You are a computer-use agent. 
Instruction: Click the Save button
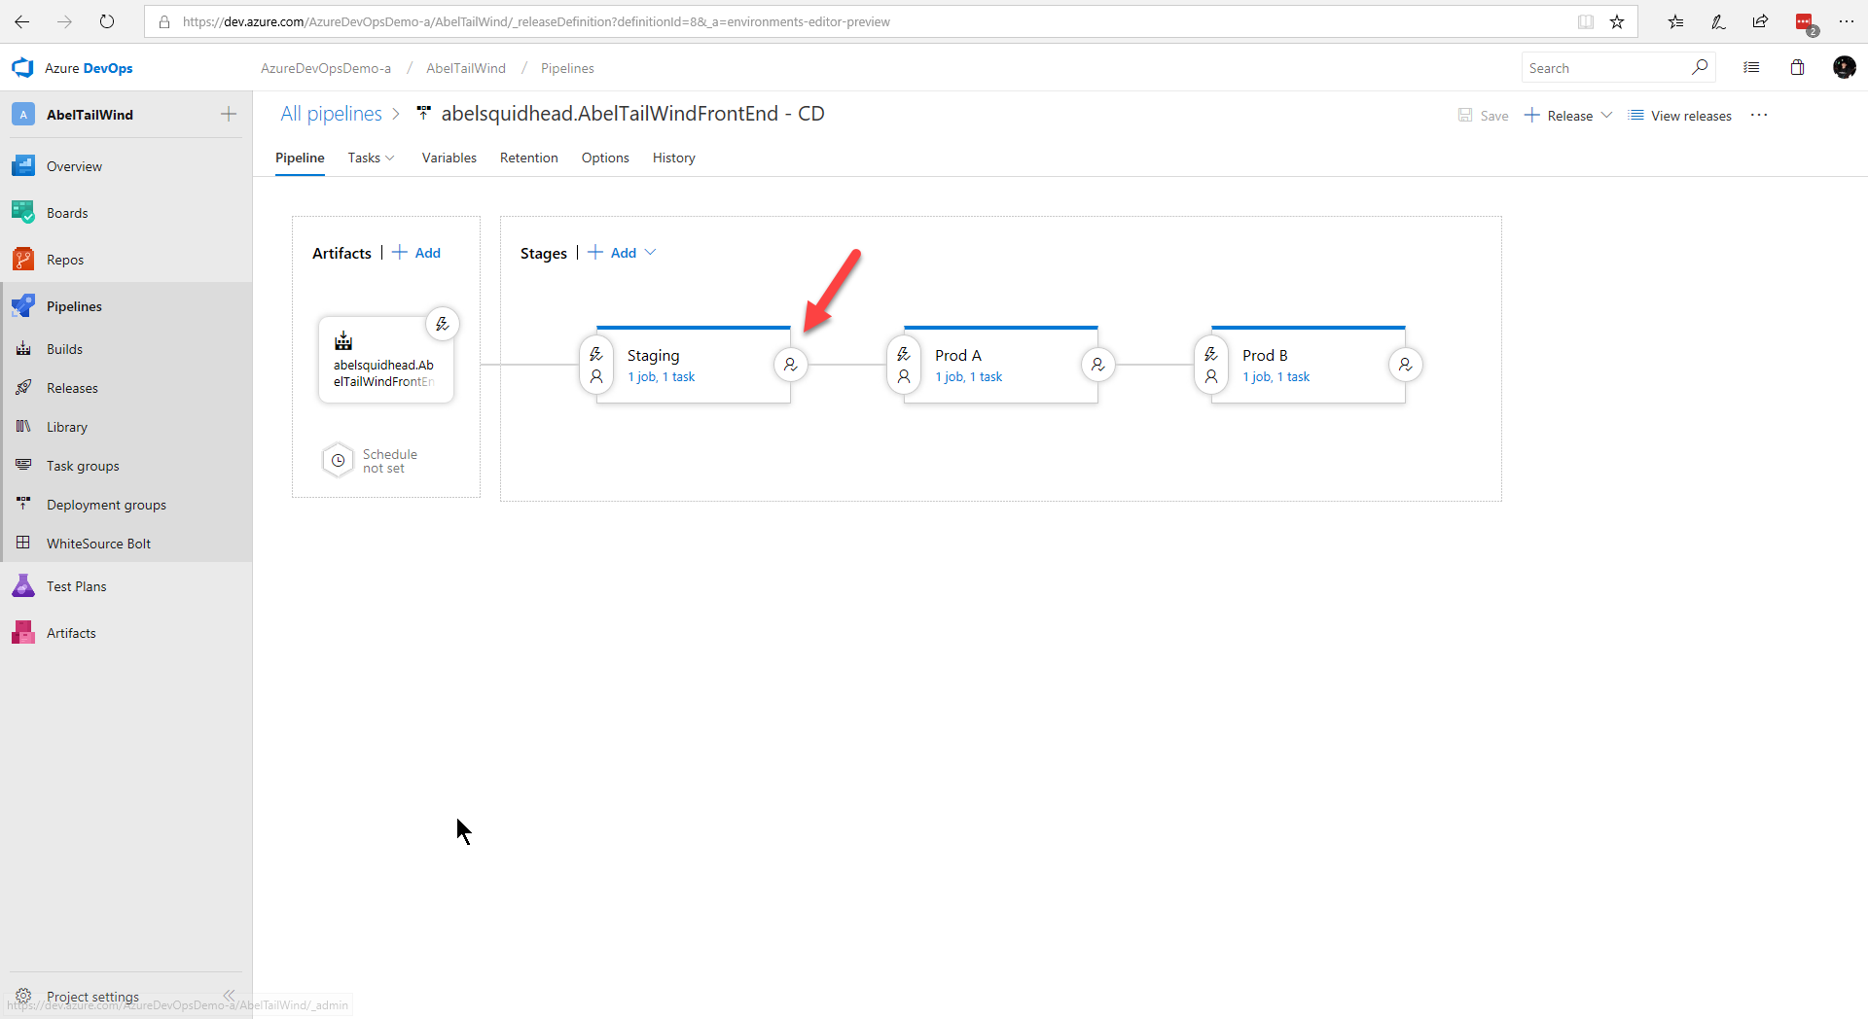(x=1484, y=115)
